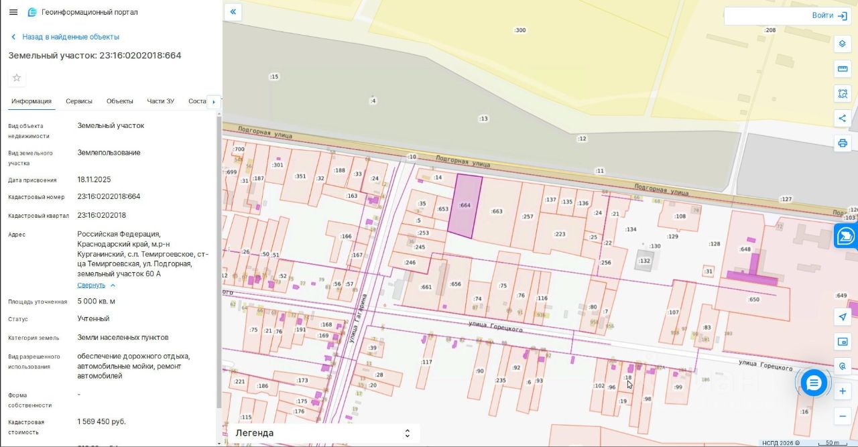This screenshot has height=447, width=858.
Task: Open the hamburger main menu
Action: [x=13, y=12]
